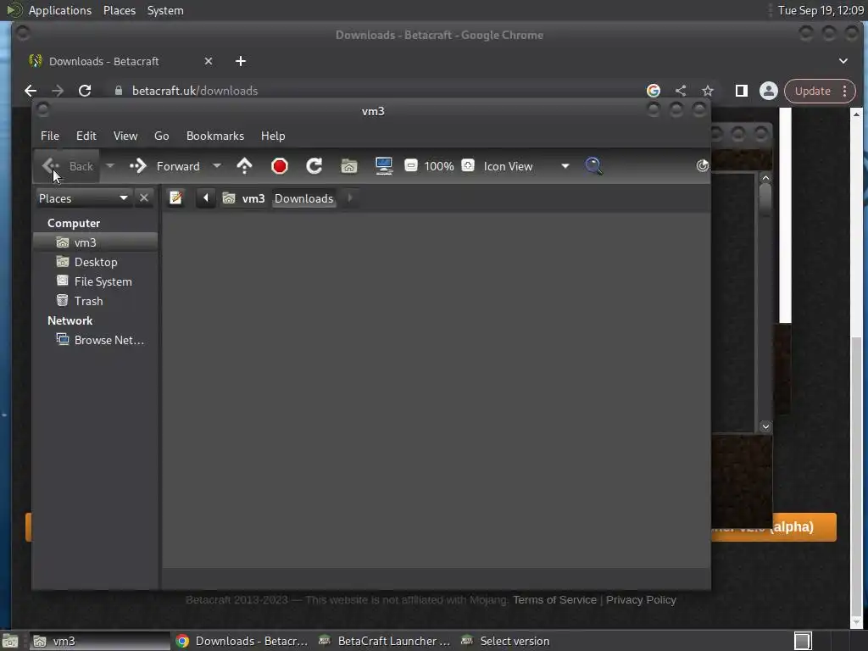Open the Edit menu
This screenshot has height=651, width=868.
86,136
